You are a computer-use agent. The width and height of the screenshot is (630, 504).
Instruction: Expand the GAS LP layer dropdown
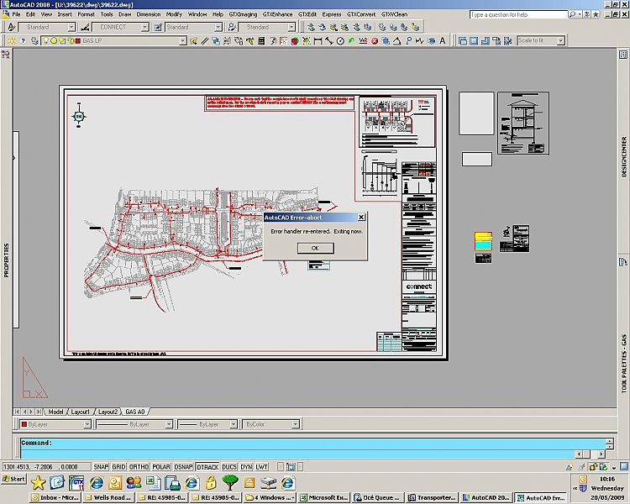point(182,40)
